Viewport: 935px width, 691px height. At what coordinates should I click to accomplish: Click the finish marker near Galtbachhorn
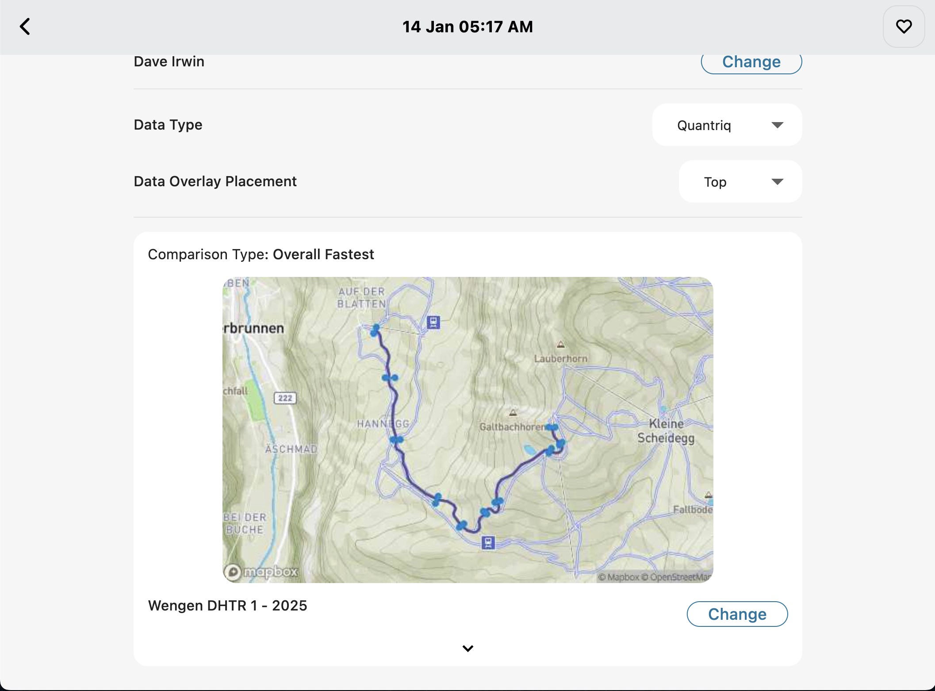pyautogui.click(x=552, y=427)
